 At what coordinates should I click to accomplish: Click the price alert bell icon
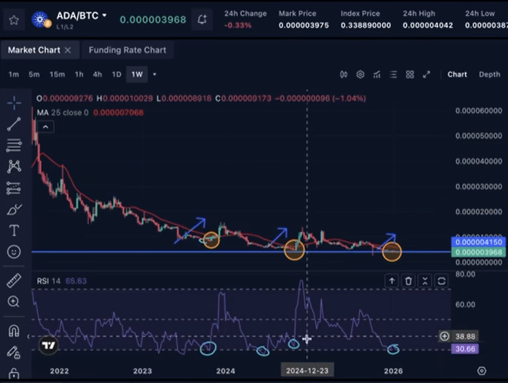click(x=202, y=19)
